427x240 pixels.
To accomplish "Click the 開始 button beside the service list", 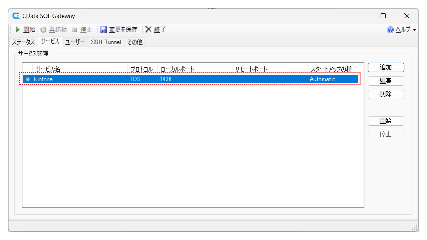I will point(386,121).
